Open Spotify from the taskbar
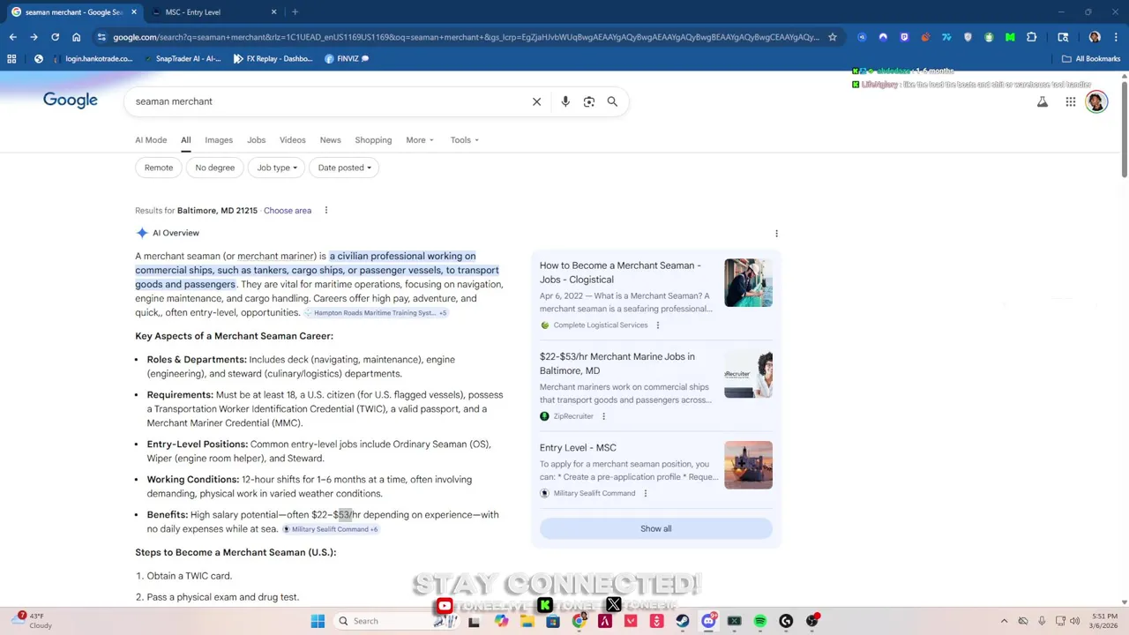1129x635 pixels. point(760,621)
